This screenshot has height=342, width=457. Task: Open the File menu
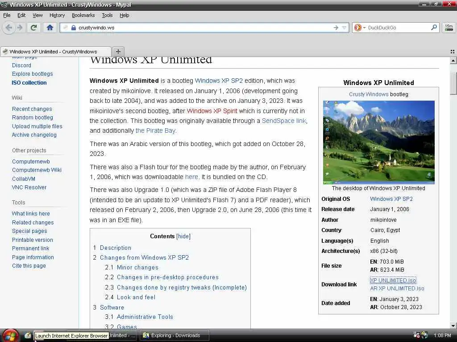tap(7, 15)
